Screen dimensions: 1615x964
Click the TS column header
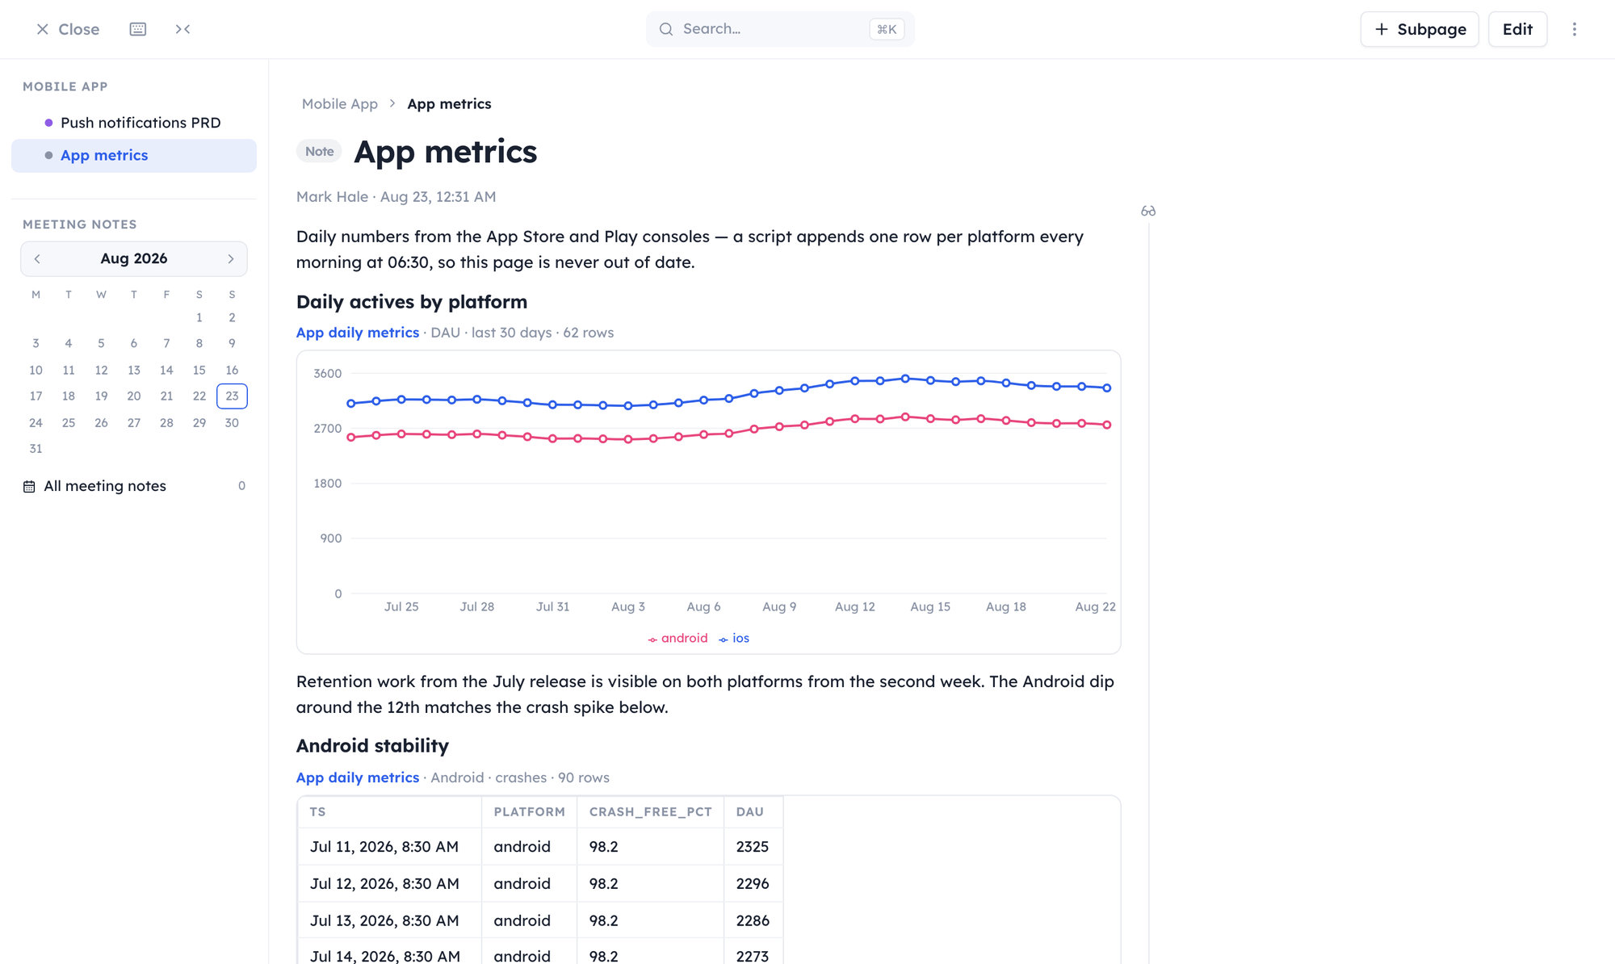(390, 812)
